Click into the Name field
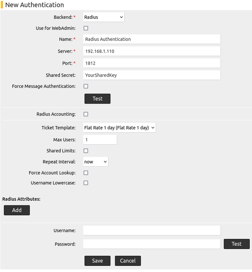 tap(151, 39)
